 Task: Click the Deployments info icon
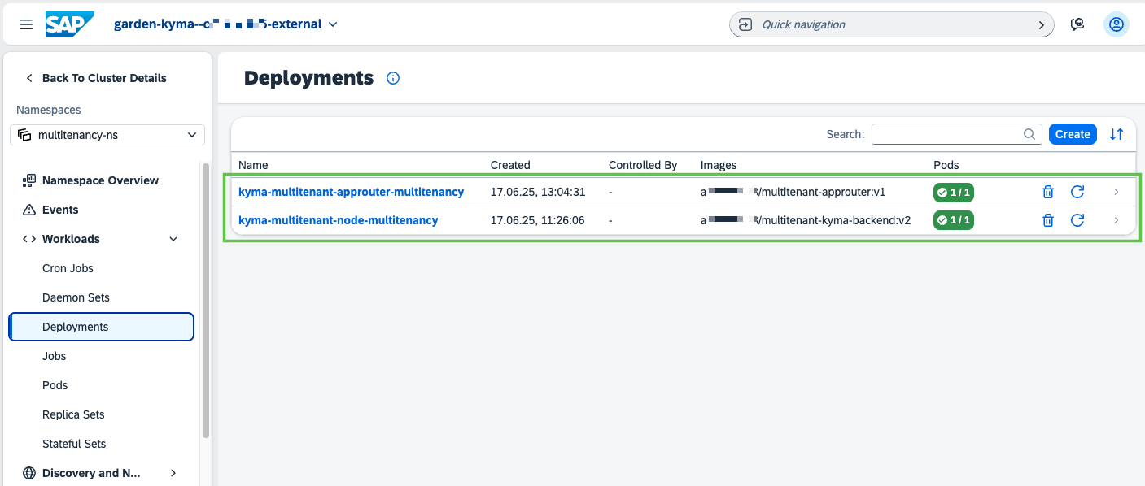tap(393, 78)
